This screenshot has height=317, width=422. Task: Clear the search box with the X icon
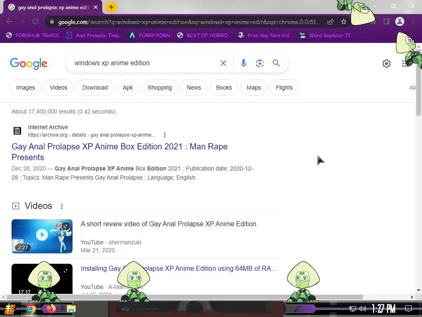pyautogui.click(x=223, y=63)
